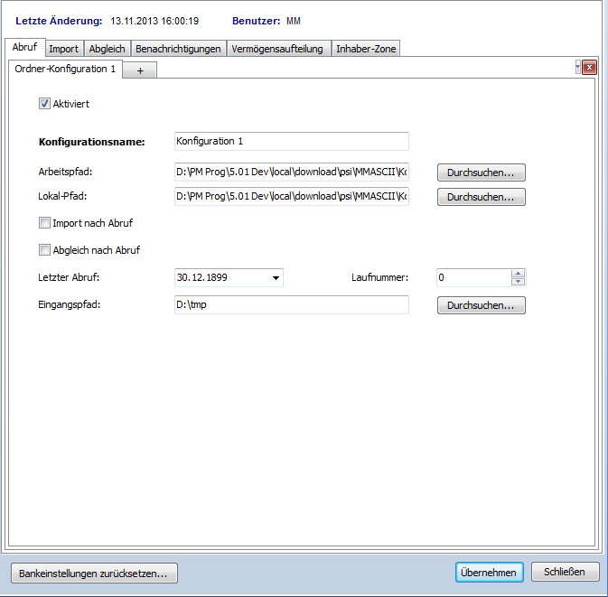Open the Letzter Abruf date dropdown
The height and width of the screenshot is (597, 608).
pos(276,278)
